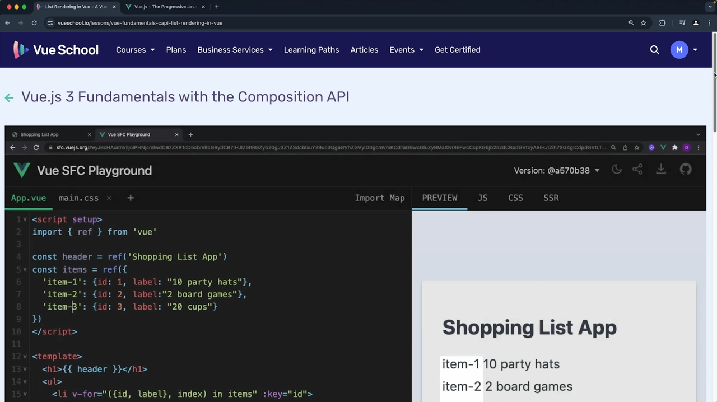Viewport: 717px width, 402px height.
Task: Expand the Events dropdown menu
Action: pyautogui.click(x=406, y=50)
